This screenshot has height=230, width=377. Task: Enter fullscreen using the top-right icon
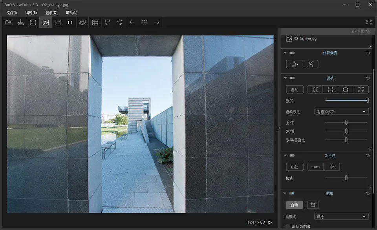pyautogui.click(x=369, y=22)
